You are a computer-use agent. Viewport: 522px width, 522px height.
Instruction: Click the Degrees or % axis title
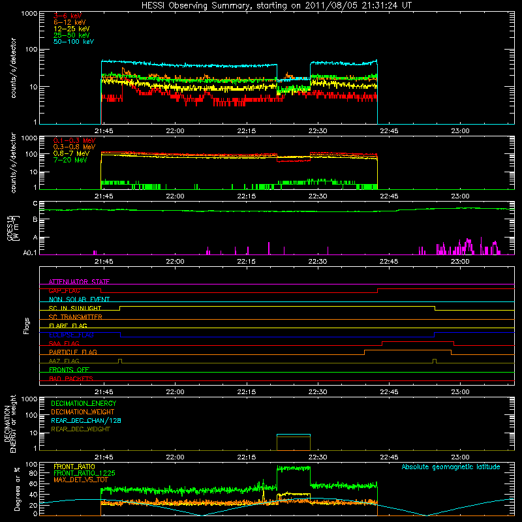point(17,489)
